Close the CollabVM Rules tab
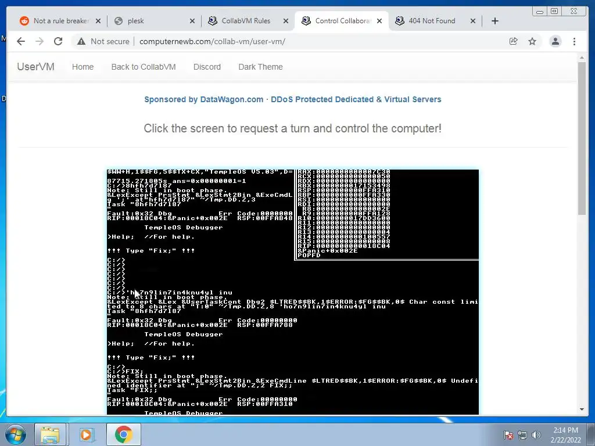 286,21
